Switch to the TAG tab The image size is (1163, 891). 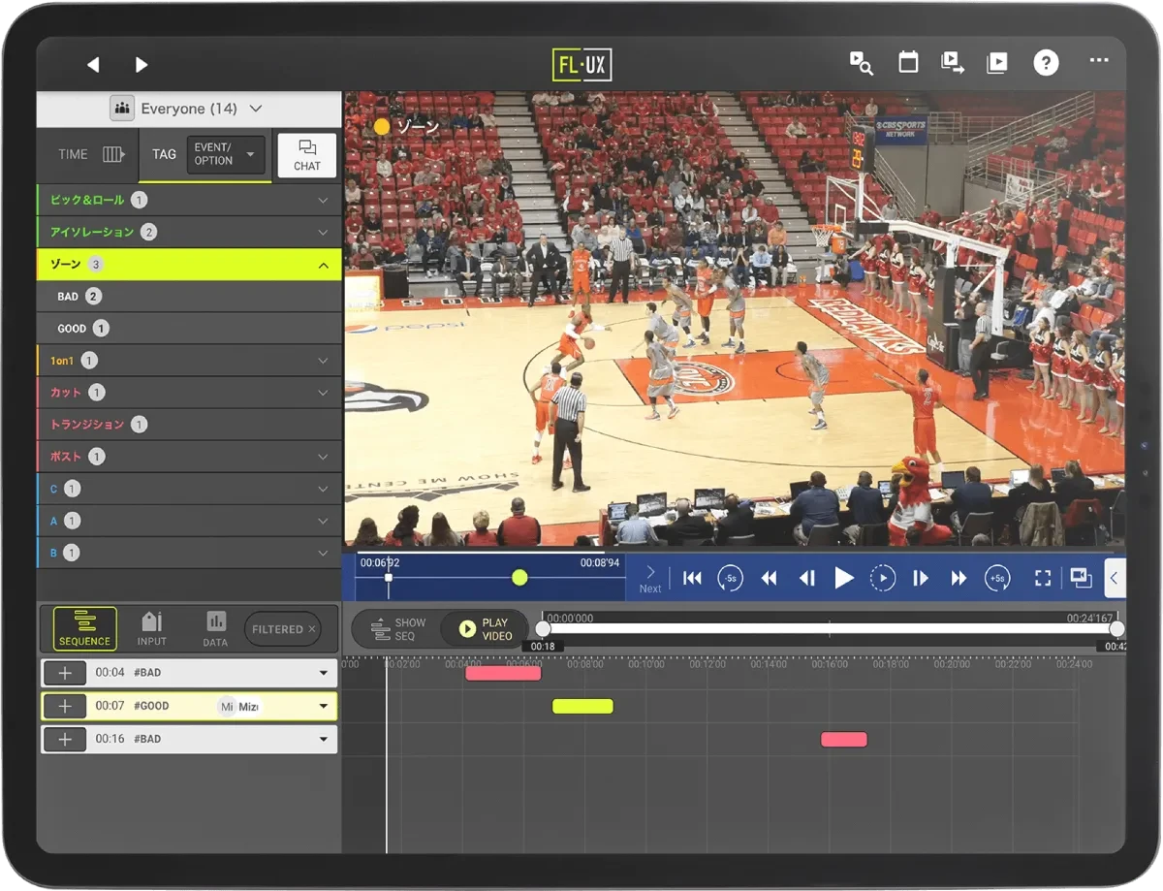164,154
